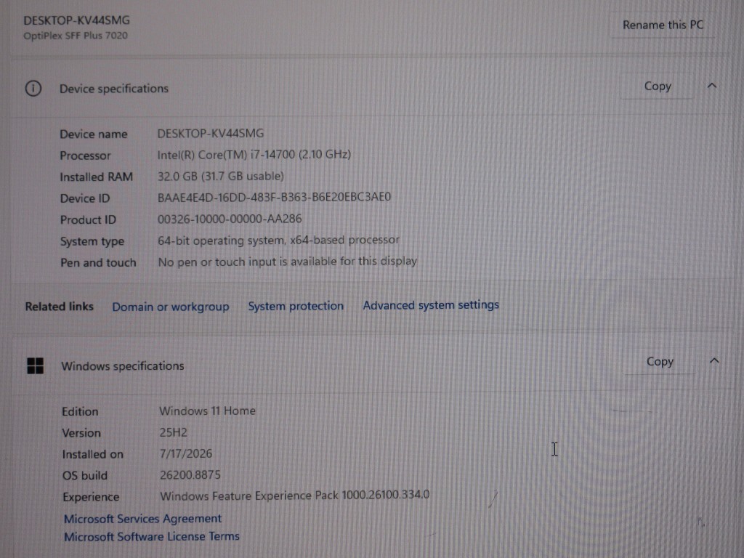The image size is (744, 558).
Task: Click the Device name label
Action: tap(94, 134)
